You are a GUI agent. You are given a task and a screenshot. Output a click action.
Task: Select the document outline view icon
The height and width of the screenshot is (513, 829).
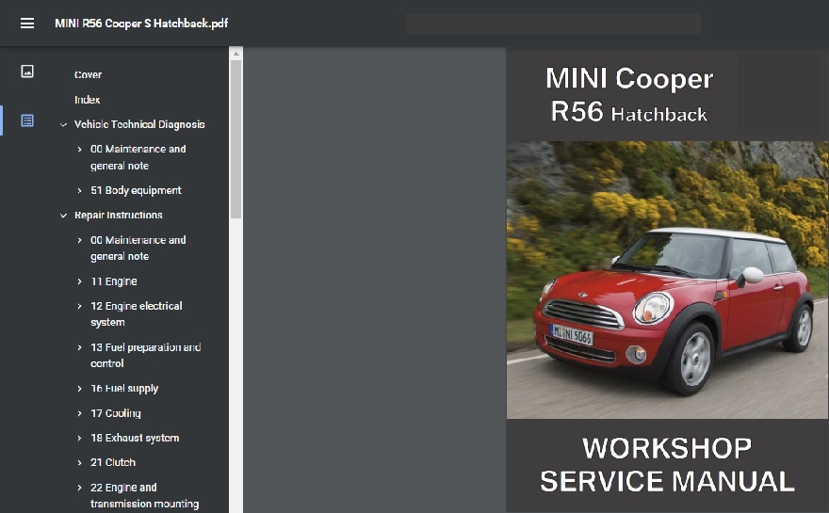coord(27,120)
